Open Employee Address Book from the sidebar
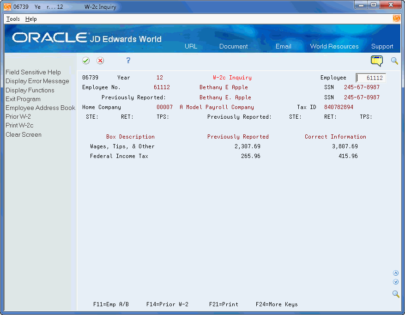The width and height of the screenshot is (405, 315). point(40,108)
